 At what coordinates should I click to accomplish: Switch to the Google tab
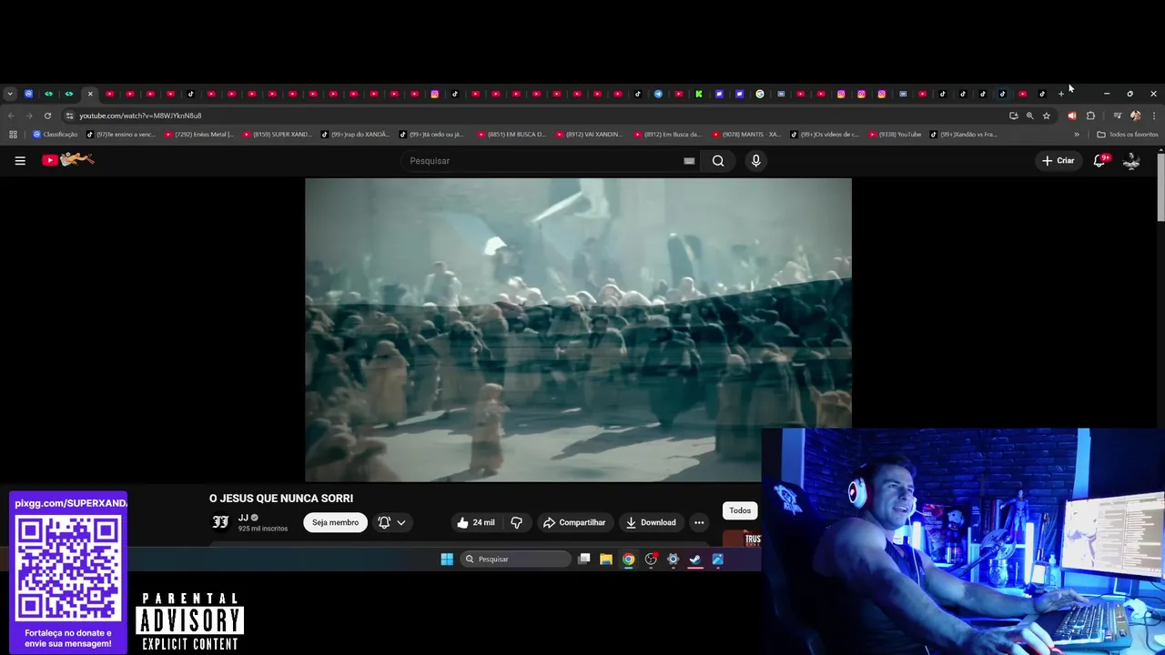[x=760, y=94]
